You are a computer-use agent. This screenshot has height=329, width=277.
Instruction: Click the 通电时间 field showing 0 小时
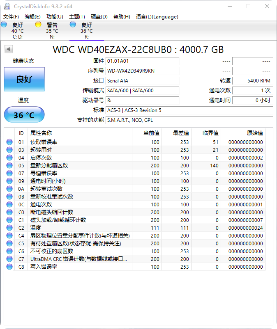pyautogui.click(x=253, y=101)
